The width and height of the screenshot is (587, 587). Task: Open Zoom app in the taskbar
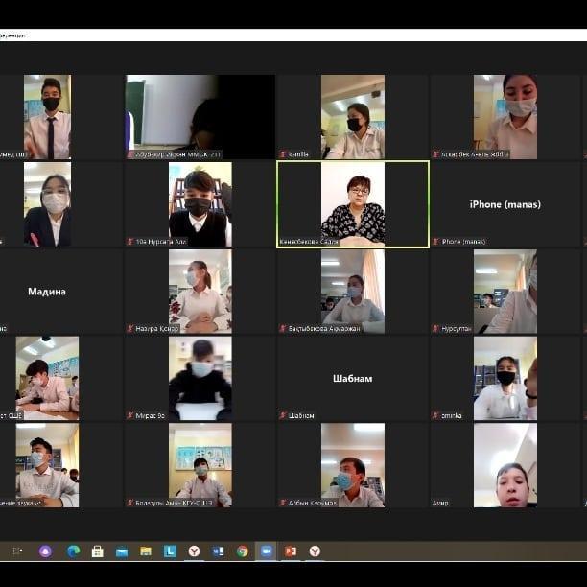point(266,552)
